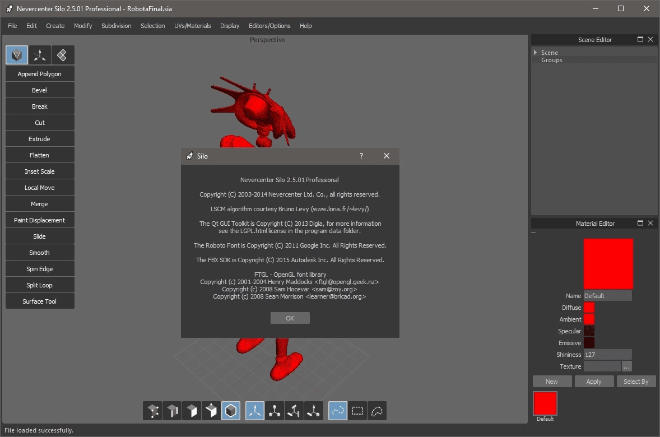The width and height of the screenshot is (660, 437).
Task: Open the Edit menu
Action: pyautogui.click(x=31, y=26)
